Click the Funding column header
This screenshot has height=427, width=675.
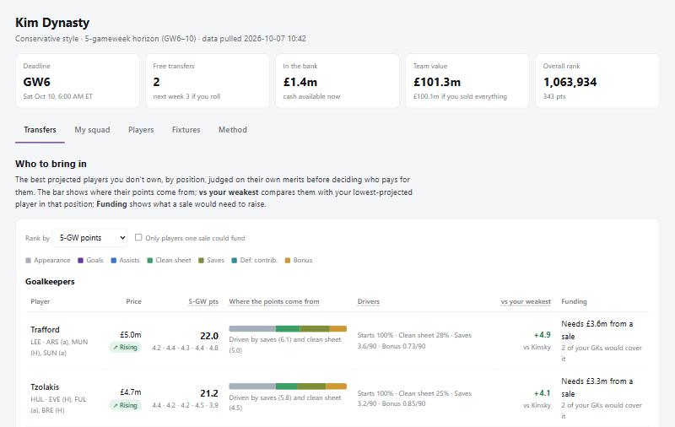tap(574, 301)
